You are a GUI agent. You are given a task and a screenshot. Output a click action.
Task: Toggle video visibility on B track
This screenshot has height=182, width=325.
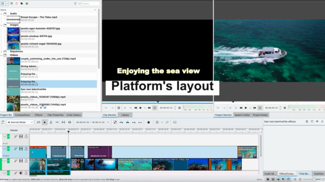click(21, 149)
